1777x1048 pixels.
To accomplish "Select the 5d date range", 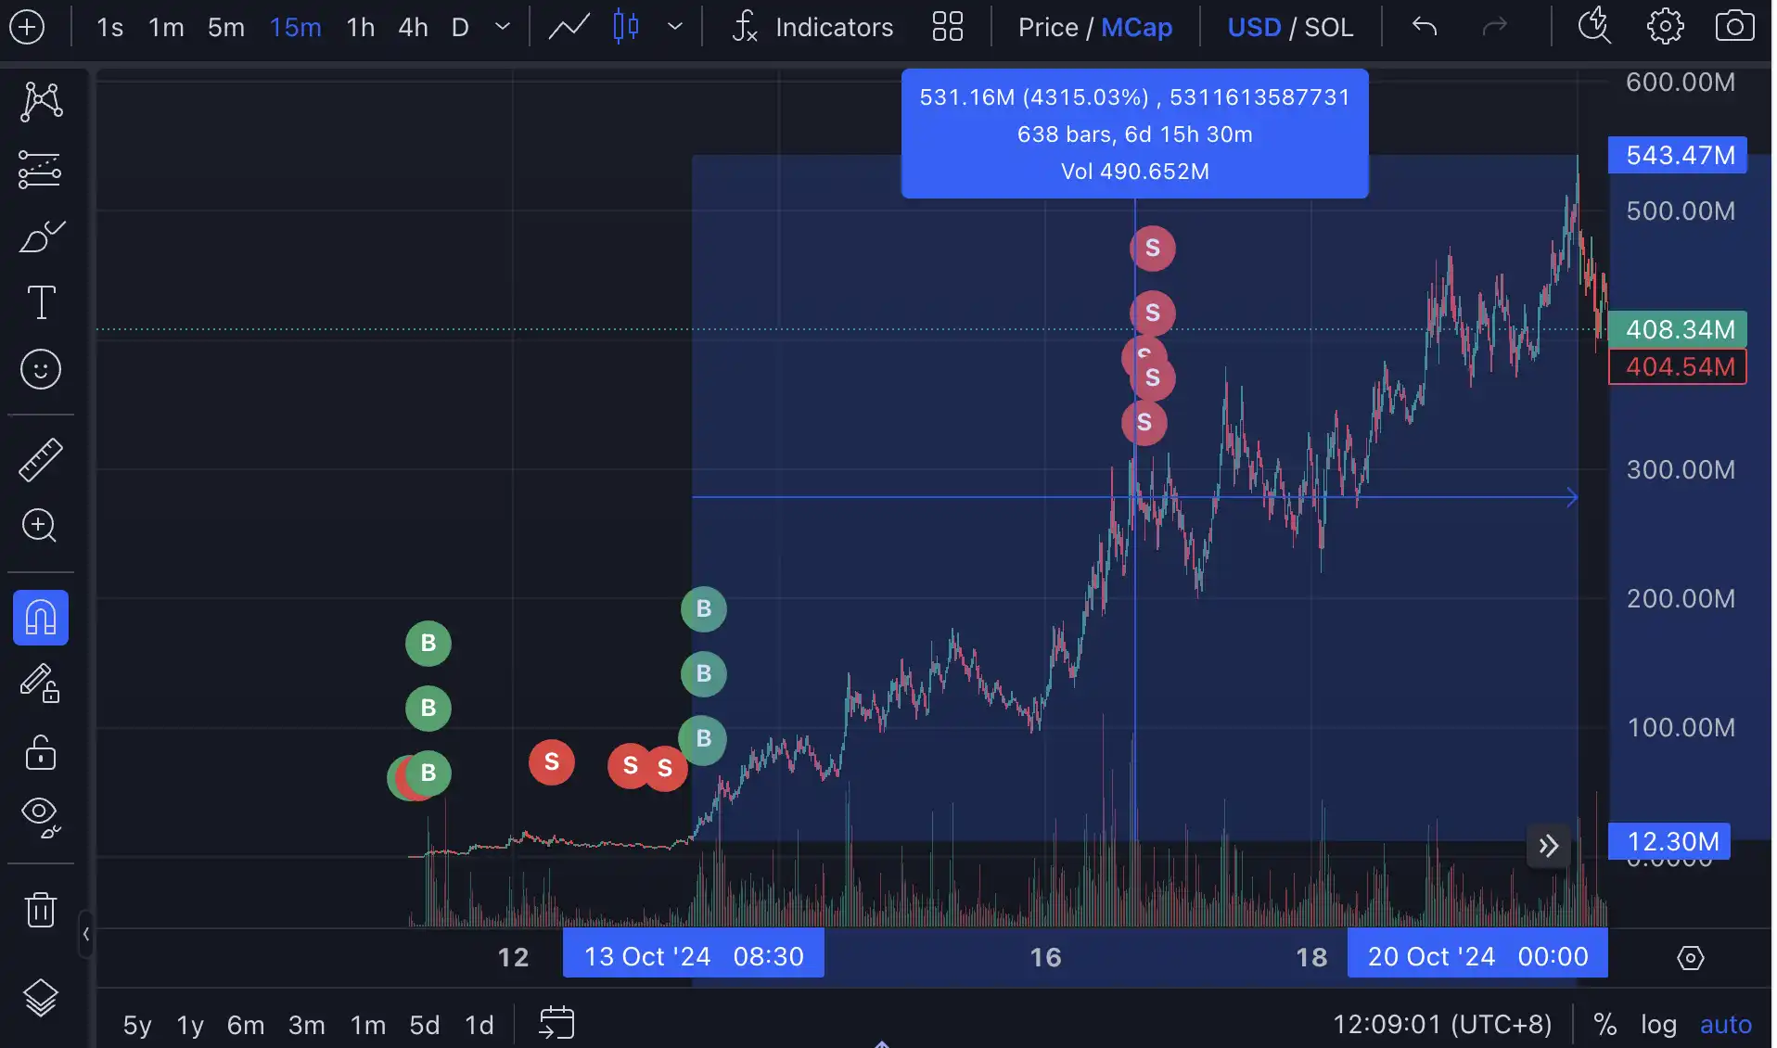I will click(425, 1025).
